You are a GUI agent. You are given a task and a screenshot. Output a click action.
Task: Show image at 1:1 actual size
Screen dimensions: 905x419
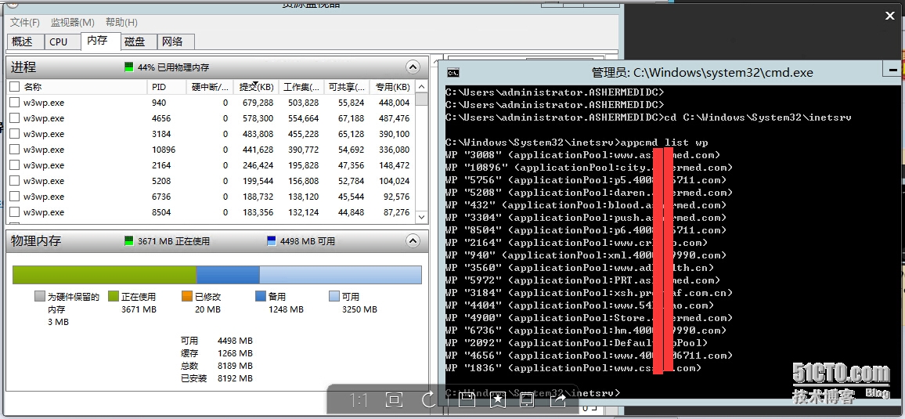[359, 400]
